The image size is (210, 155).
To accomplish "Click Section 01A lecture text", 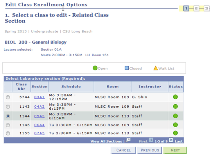I will pyautogui.click(x=51, y=50).
